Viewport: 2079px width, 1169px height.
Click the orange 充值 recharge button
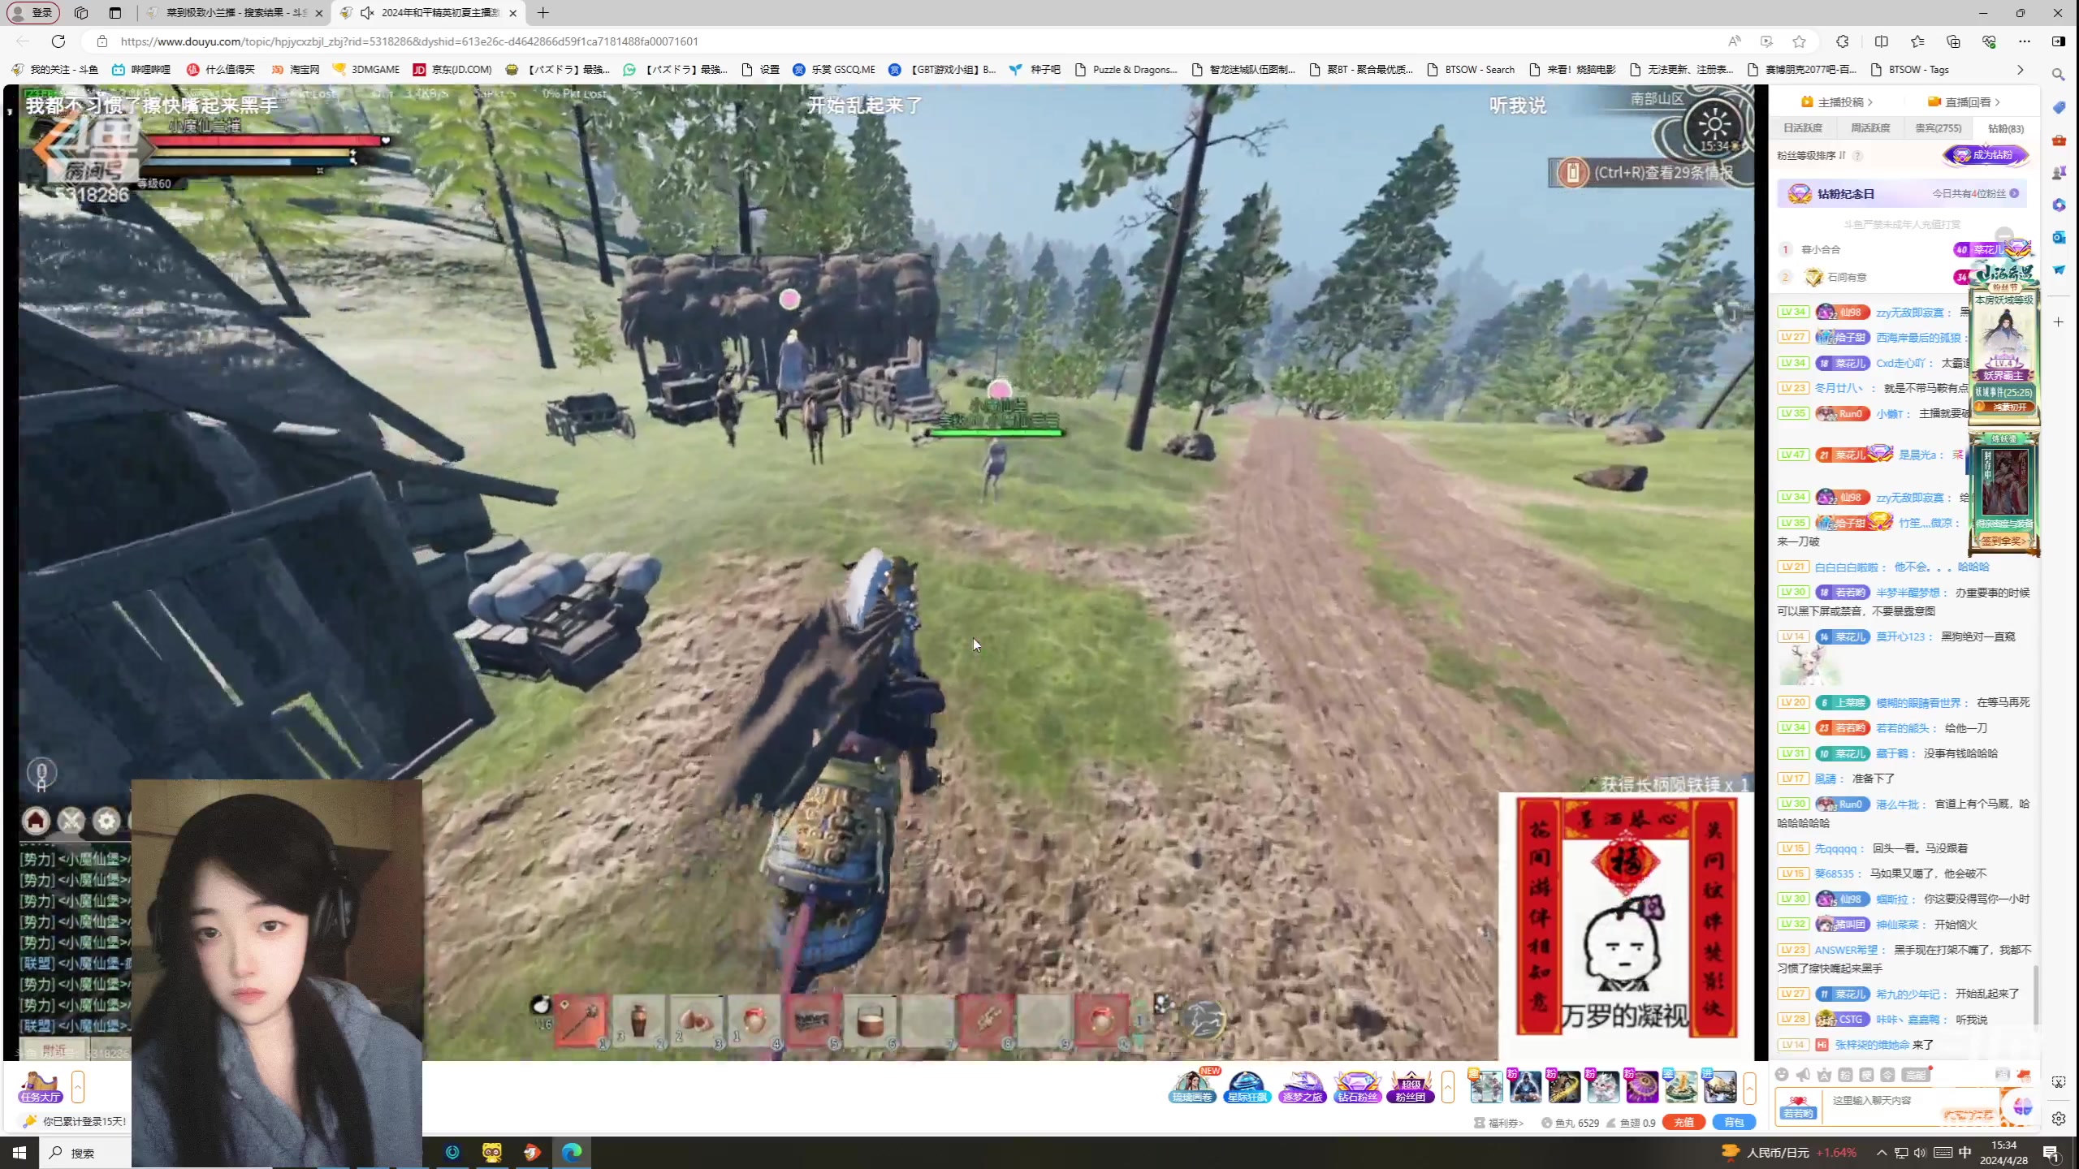(x=1683, y=1123)
